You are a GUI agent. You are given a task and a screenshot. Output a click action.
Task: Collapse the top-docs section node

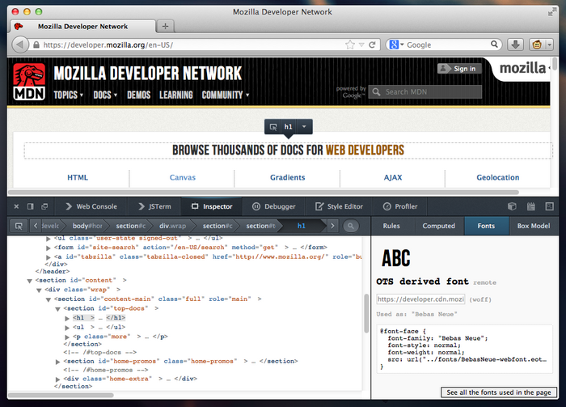(58, 308)
